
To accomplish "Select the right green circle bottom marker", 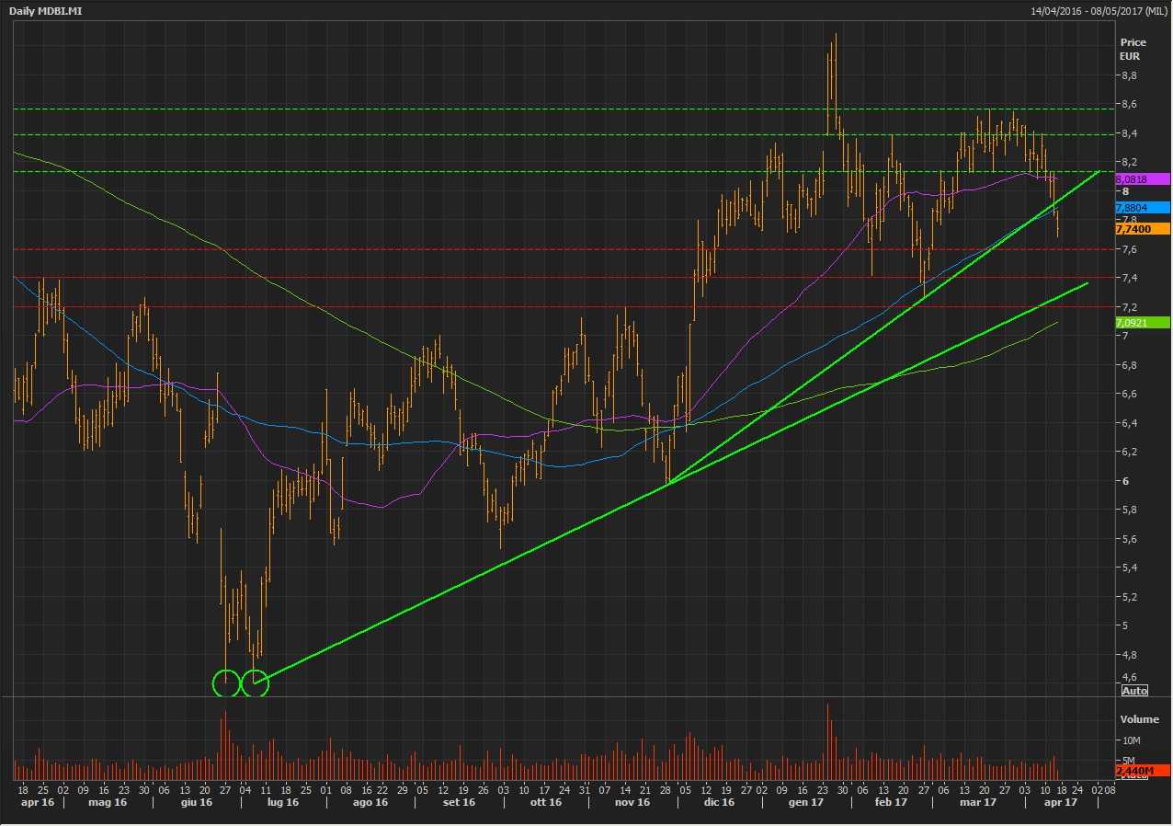I will [x=255, y=683].
